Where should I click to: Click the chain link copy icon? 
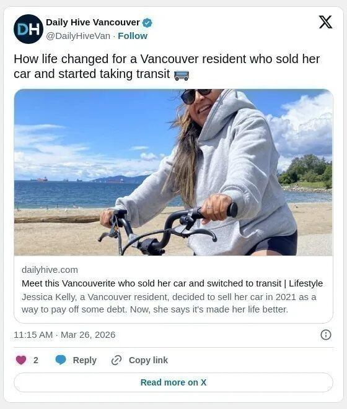click(x=116, y=360)
